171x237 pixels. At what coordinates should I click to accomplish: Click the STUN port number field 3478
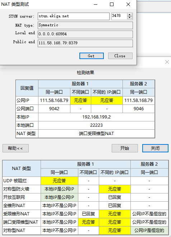(119, 16)
